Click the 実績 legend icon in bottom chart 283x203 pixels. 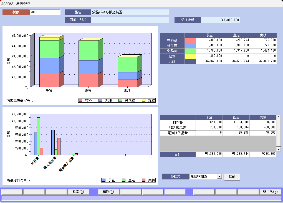pos(144,180)
